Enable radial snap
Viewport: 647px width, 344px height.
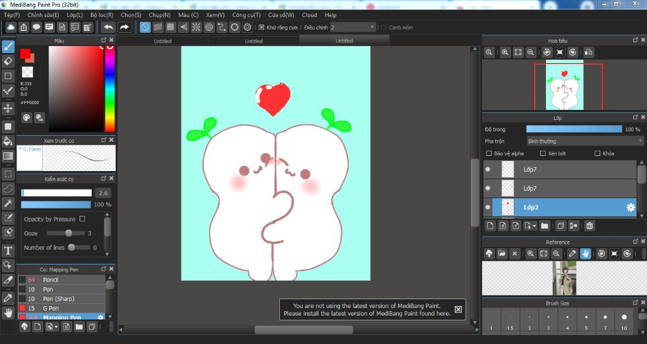click(197, 27)
